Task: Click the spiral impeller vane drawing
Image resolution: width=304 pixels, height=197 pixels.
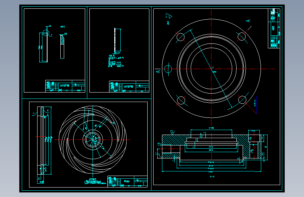Action: click(93, 140)
